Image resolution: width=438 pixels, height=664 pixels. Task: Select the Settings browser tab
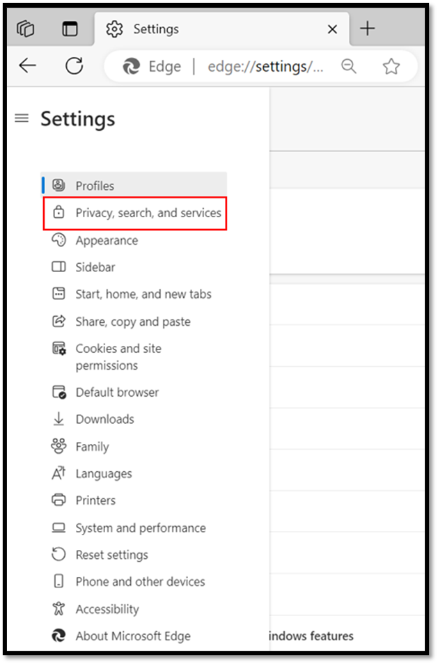(209, 29)
